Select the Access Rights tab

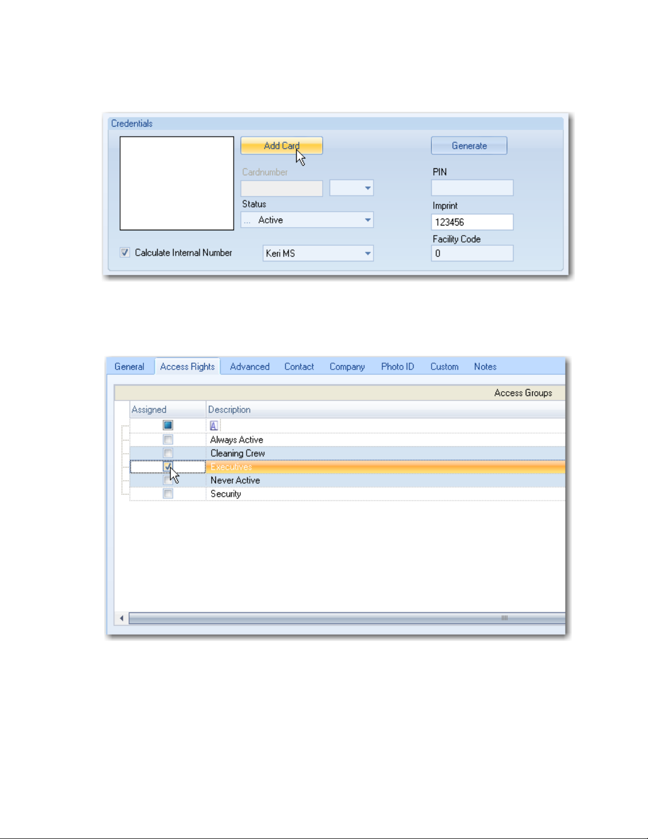coord(187,366)
